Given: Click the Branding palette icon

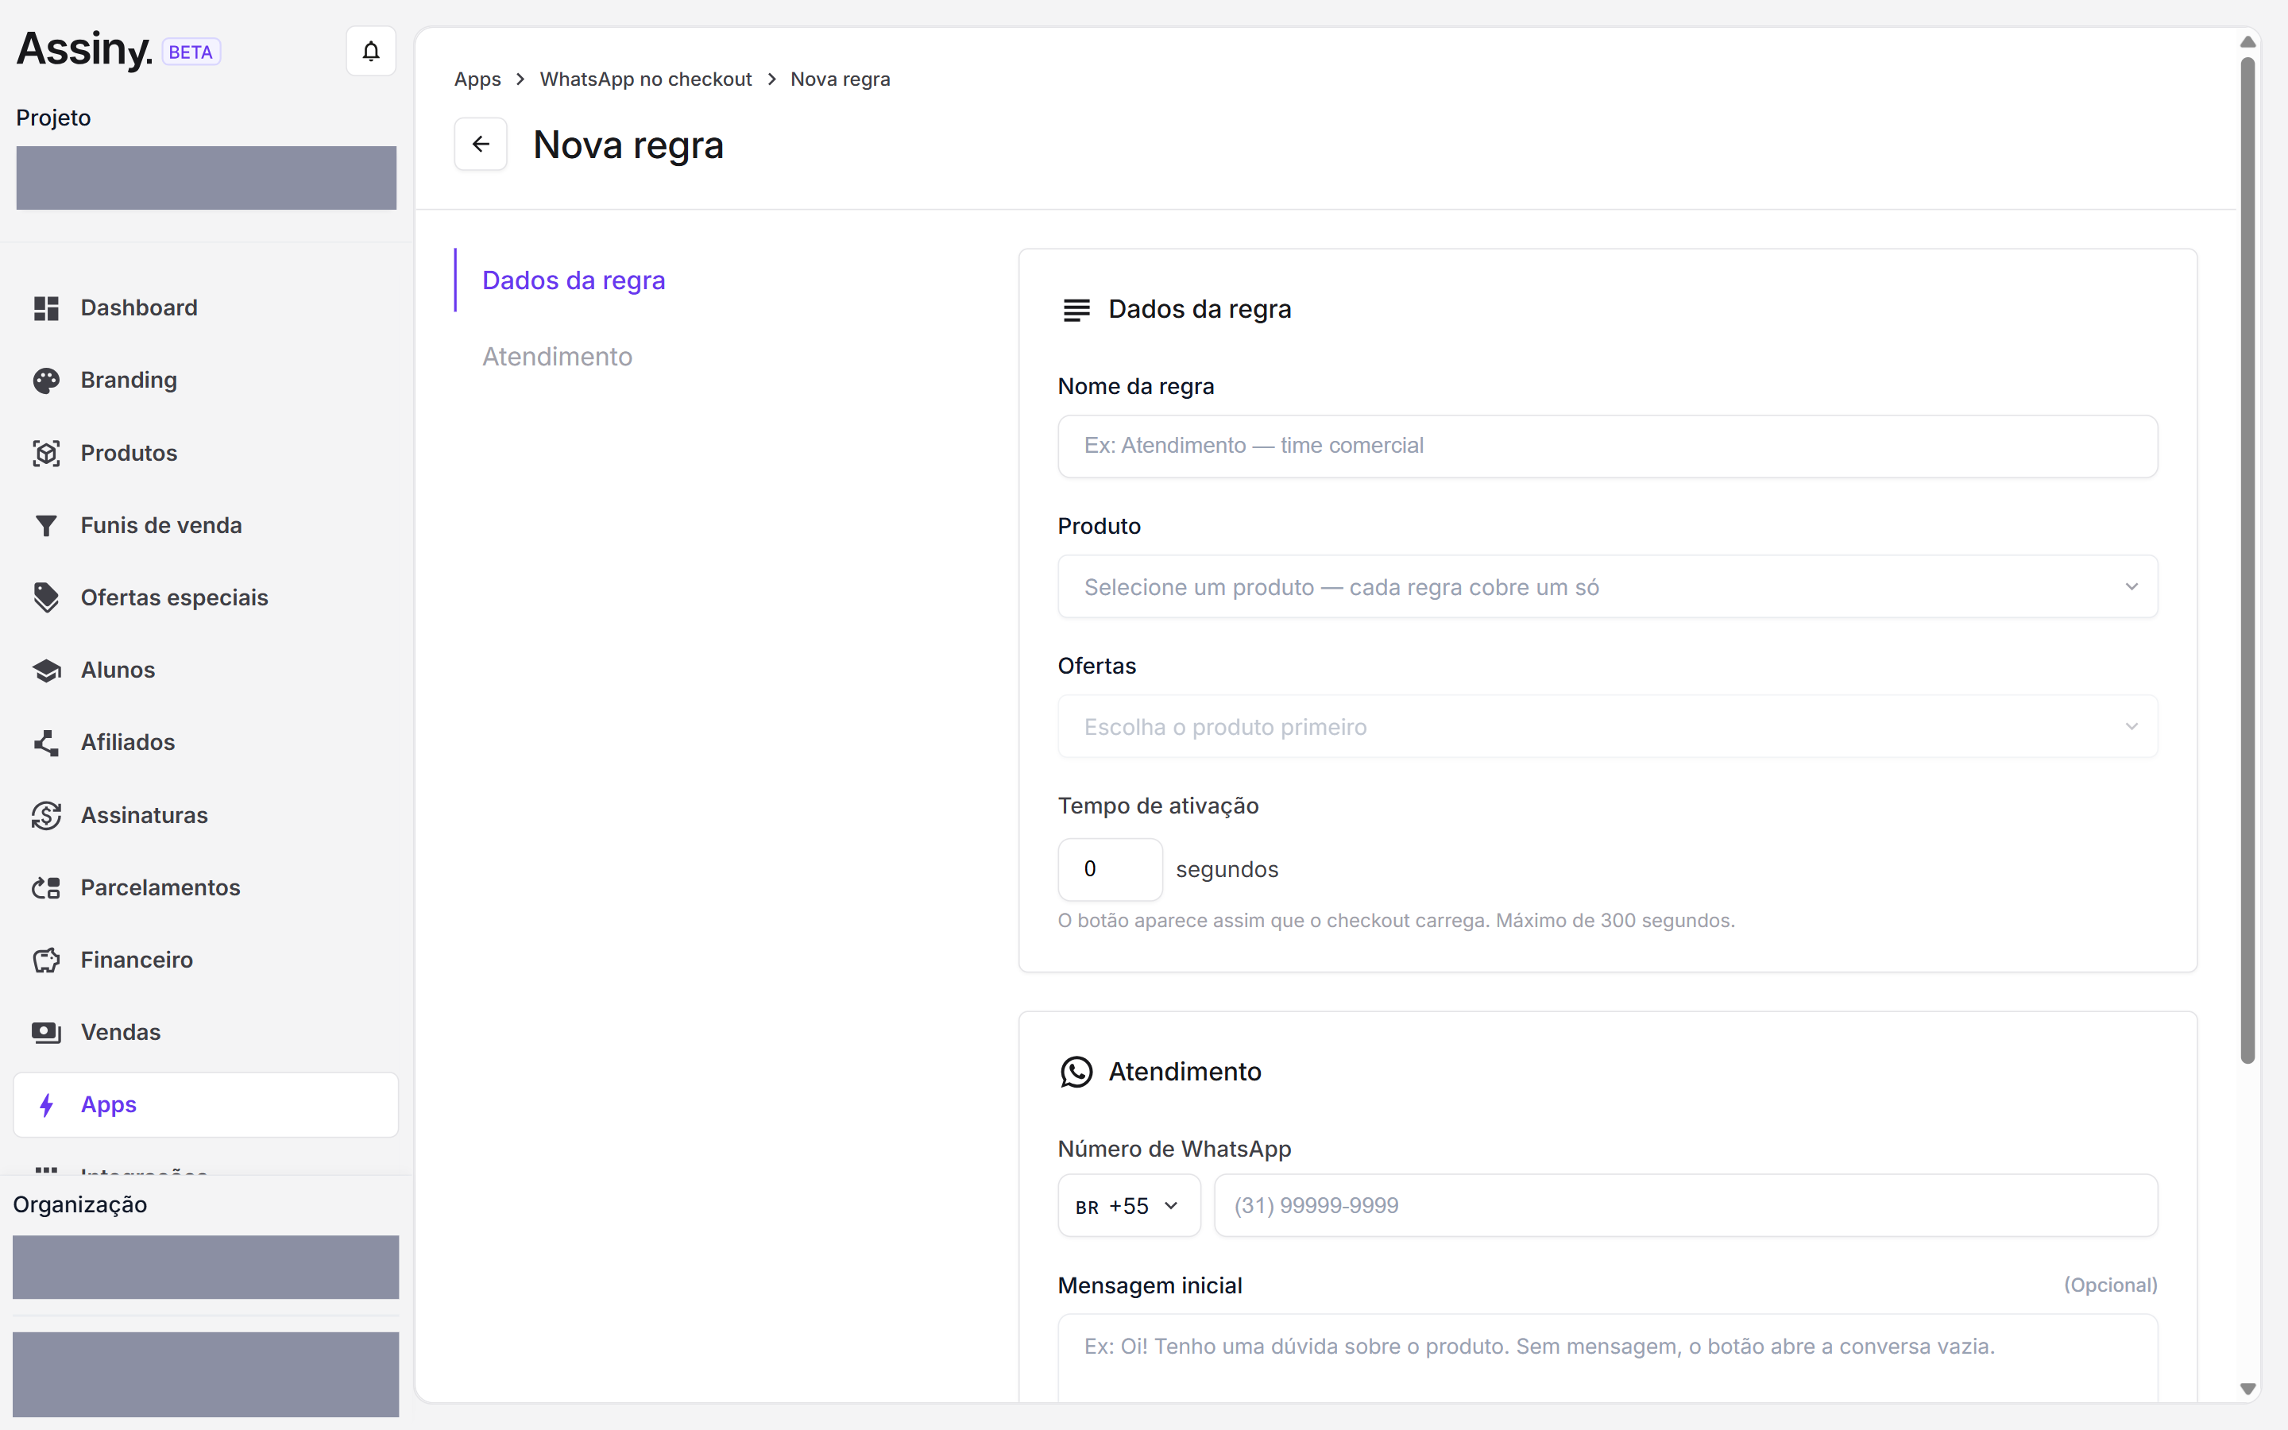Looking at the screenshot, I should point(46,381).
